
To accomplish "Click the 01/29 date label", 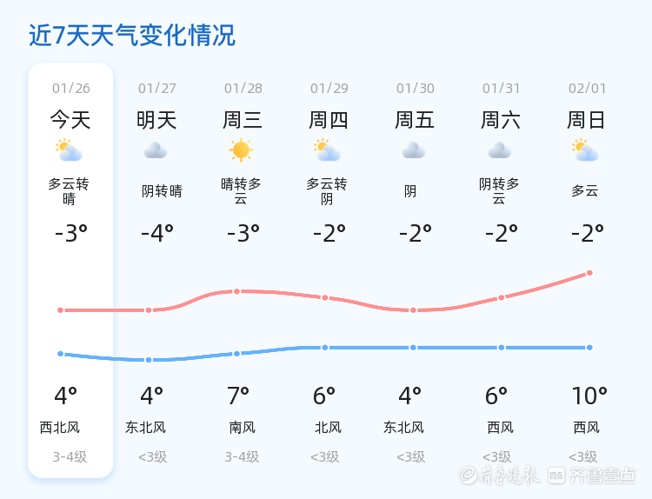I will [329, 88].
